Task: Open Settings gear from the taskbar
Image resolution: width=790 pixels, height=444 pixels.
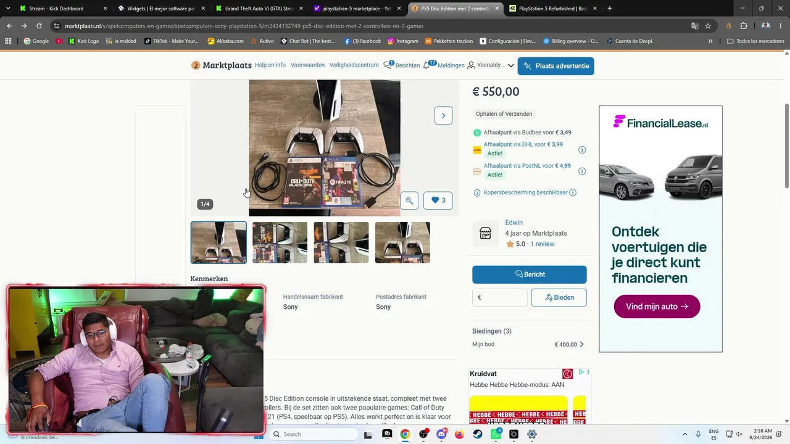Action: [532, 434]
